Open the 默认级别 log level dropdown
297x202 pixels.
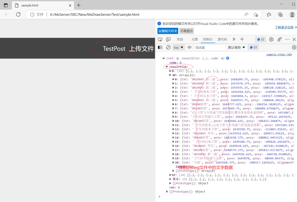click(x=236, y=48)
